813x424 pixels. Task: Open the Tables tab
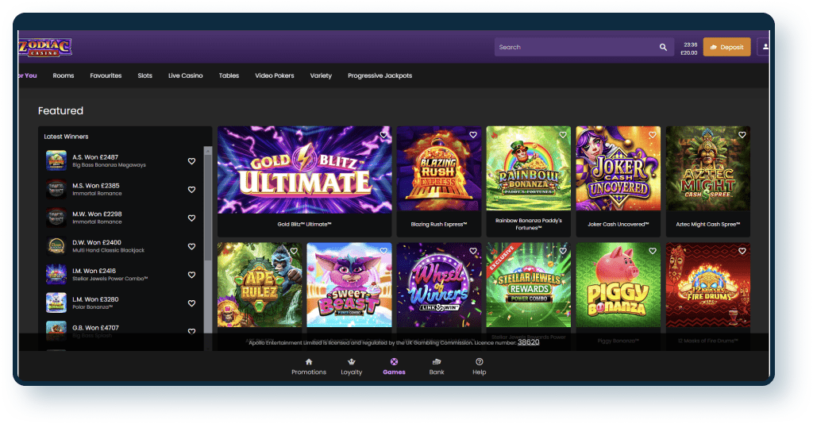click(x=229, y=75)
